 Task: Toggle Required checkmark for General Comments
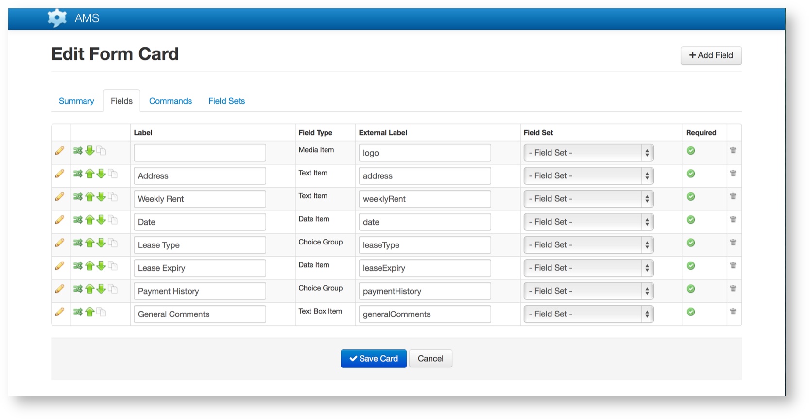pyautogui.click(x=690, y=312)
